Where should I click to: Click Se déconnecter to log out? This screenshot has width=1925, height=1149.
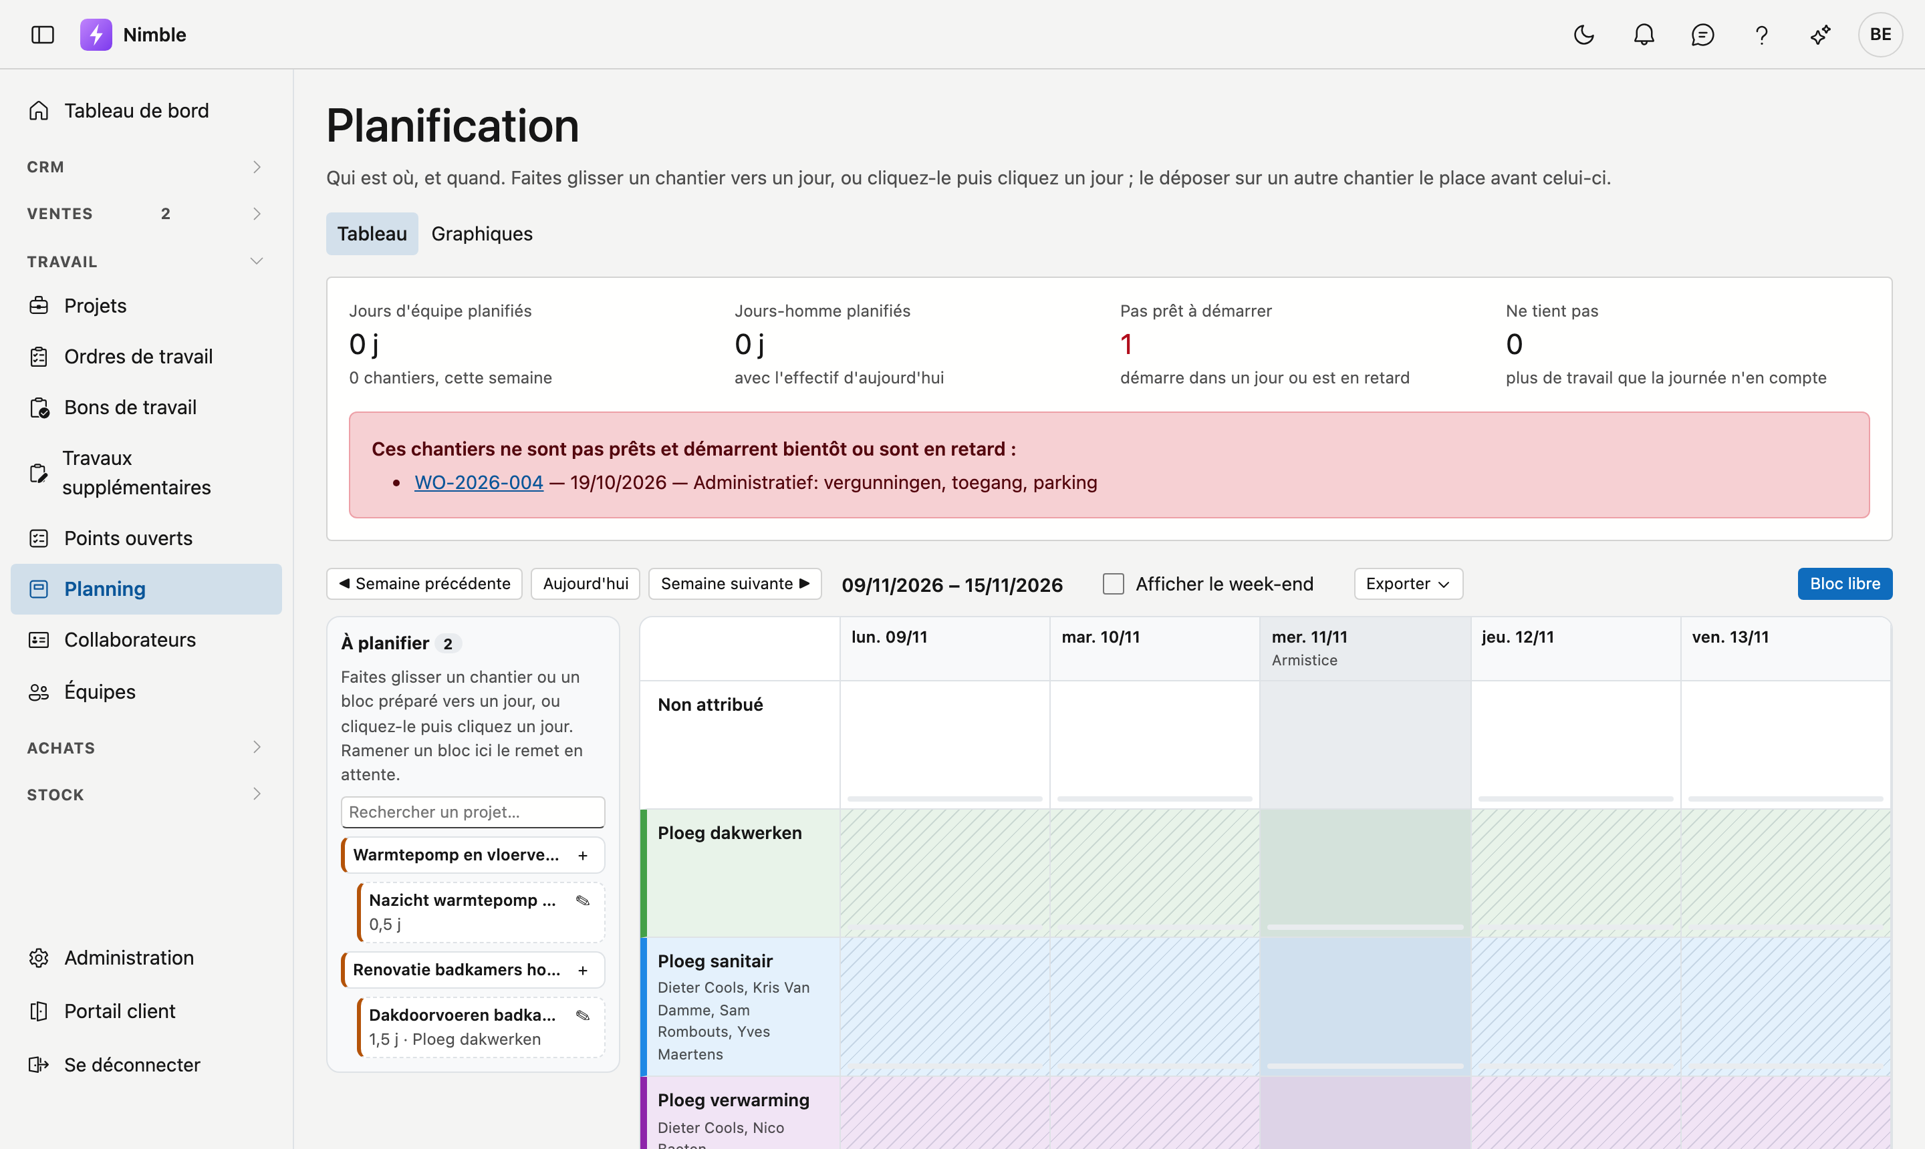tap(146, 1065)
